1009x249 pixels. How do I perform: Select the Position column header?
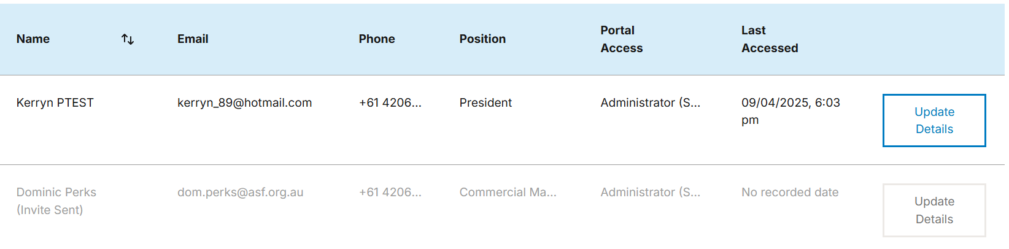click(x=482, y=39)
